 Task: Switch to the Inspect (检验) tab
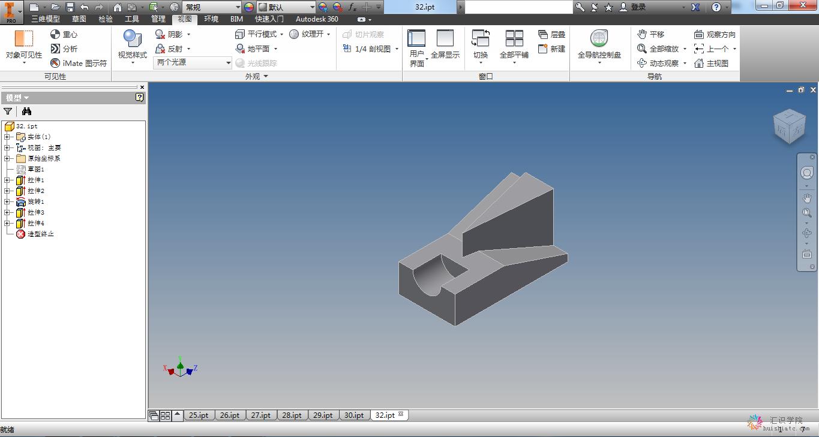coord(106,19)
